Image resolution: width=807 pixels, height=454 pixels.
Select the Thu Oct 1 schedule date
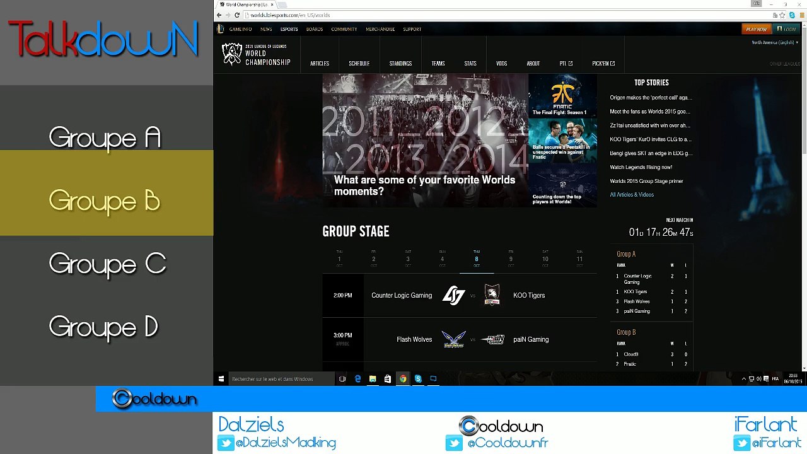tap(339, 260)
